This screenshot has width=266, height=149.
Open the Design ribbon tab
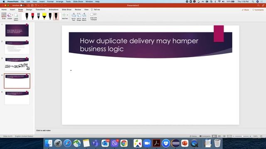click(x=29, y=10)
